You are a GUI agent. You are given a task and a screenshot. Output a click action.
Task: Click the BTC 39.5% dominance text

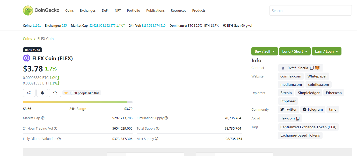point(195,26)
